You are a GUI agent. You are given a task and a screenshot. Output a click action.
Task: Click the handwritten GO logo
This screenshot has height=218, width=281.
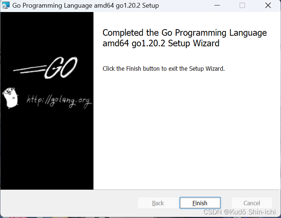(x=61, y=68)
